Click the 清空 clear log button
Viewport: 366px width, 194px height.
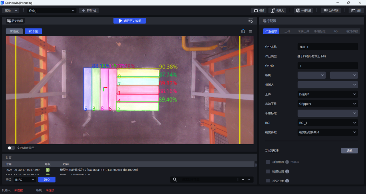click(47, 179)
